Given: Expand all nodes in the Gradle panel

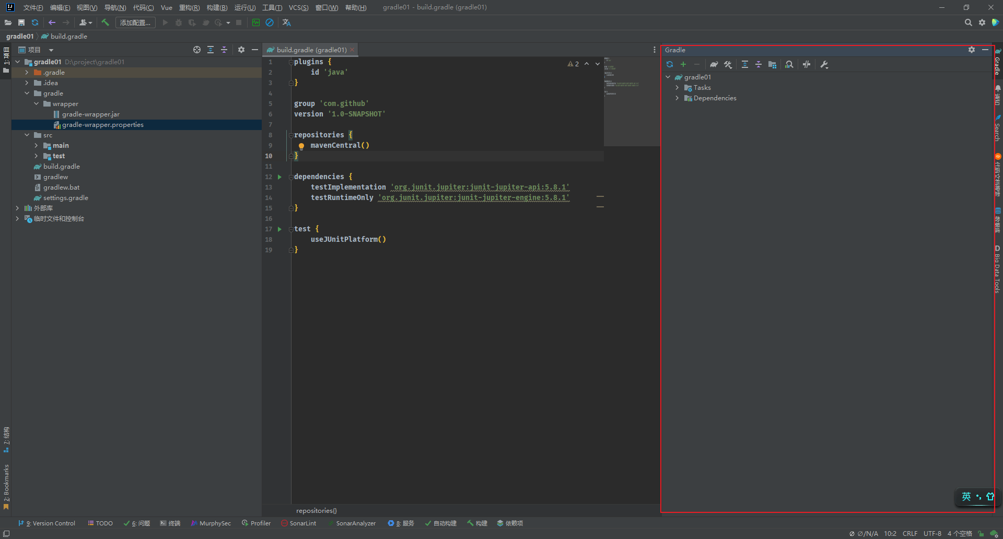Looking at the screenshot, I should tap(745, 64).
